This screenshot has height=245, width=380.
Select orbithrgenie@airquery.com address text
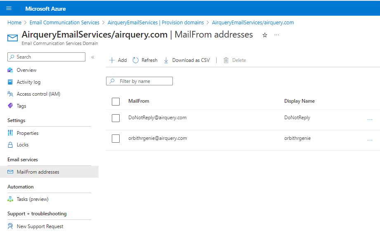(x=158, y=138)
